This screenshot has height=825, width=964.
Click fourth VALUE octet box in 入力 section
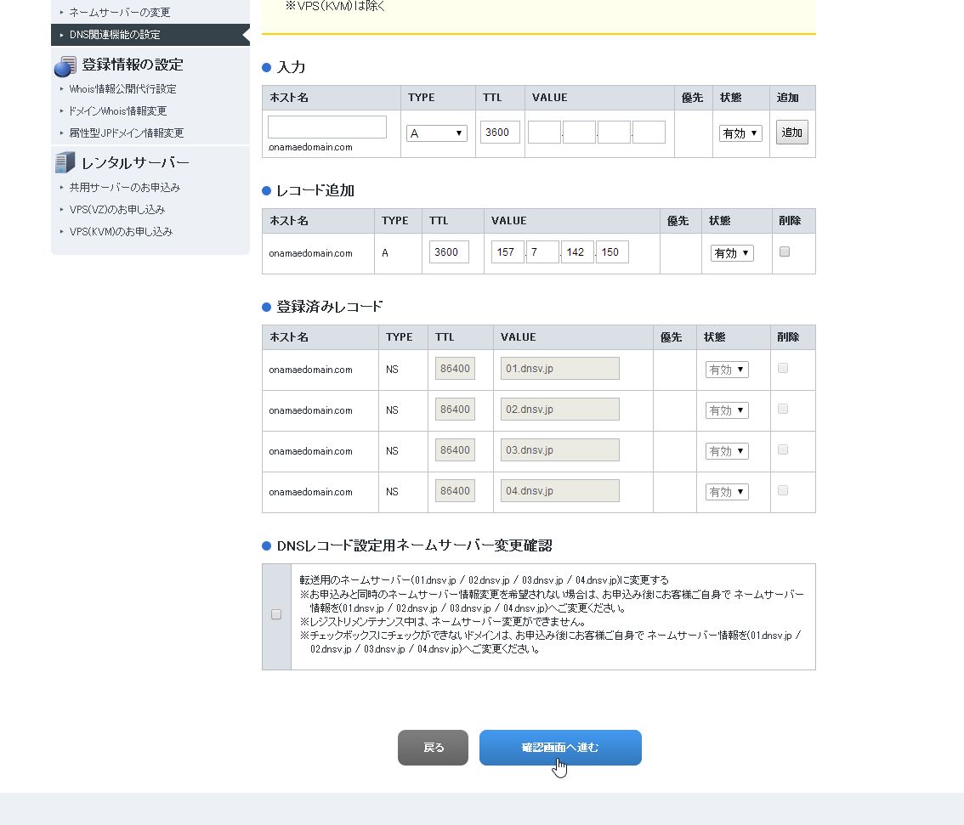pyautogui.click(x=649, y=132)
